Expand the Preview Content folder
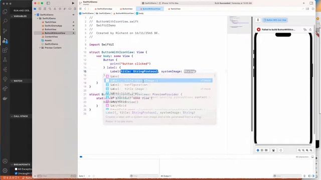Viewport: 321px width, 180px height. tap(40, 48)
